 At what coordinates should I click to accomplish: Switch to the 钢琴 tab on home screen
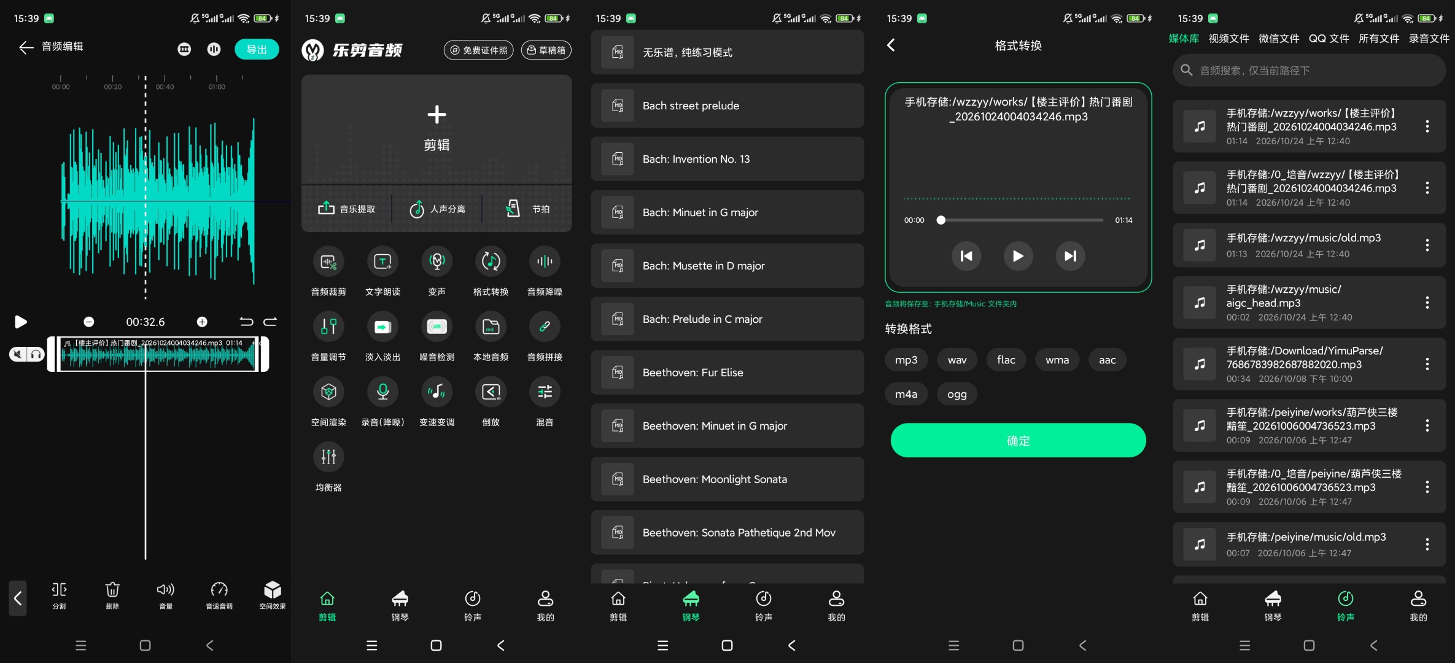pyautogui.click(x=400, y=605)
